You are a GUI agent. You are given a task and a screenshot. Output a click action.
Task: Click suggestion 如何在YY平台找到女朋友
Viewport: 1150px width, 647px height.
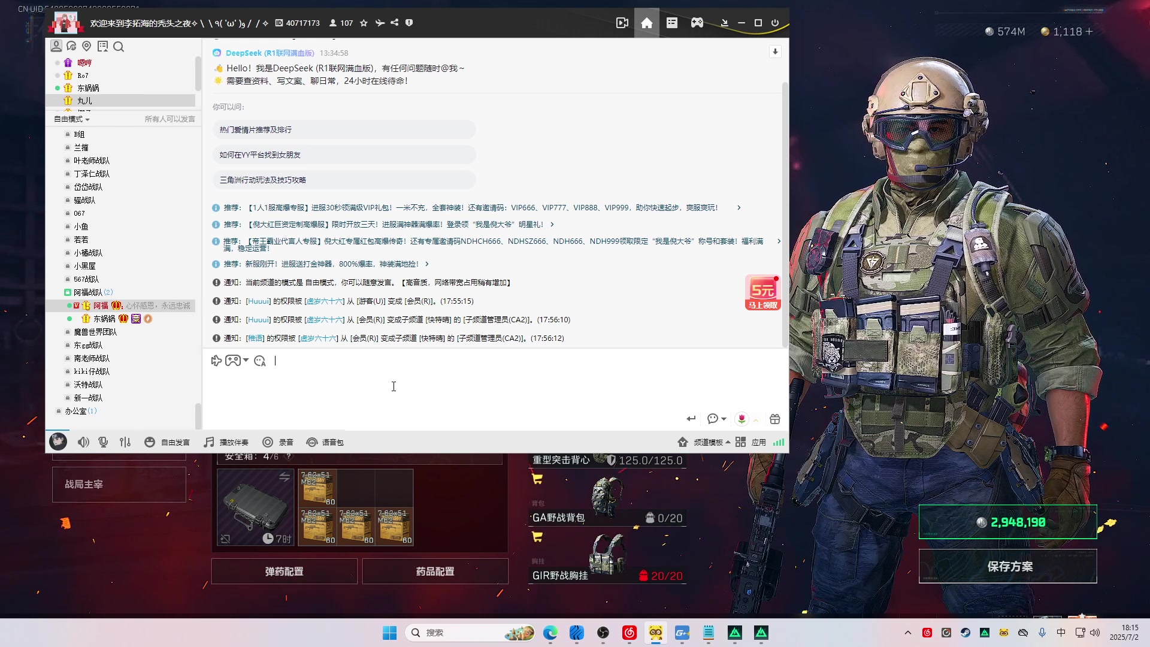[x=344, y=155]
